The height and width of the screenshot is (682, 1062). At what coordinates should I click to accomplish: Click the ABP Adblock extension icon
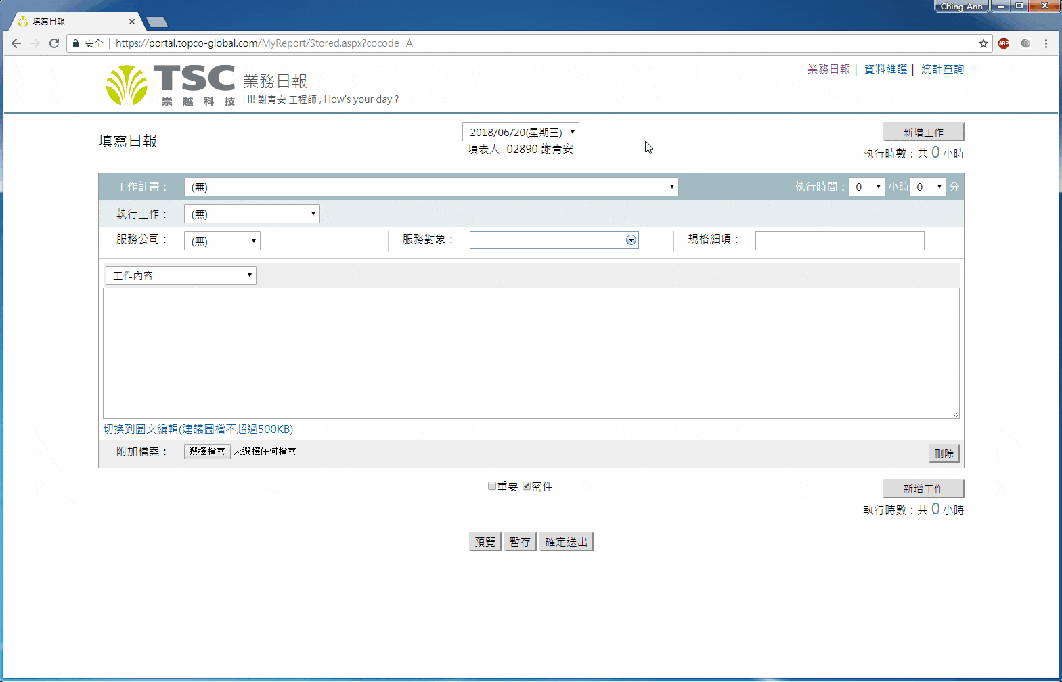(1004, 43)
